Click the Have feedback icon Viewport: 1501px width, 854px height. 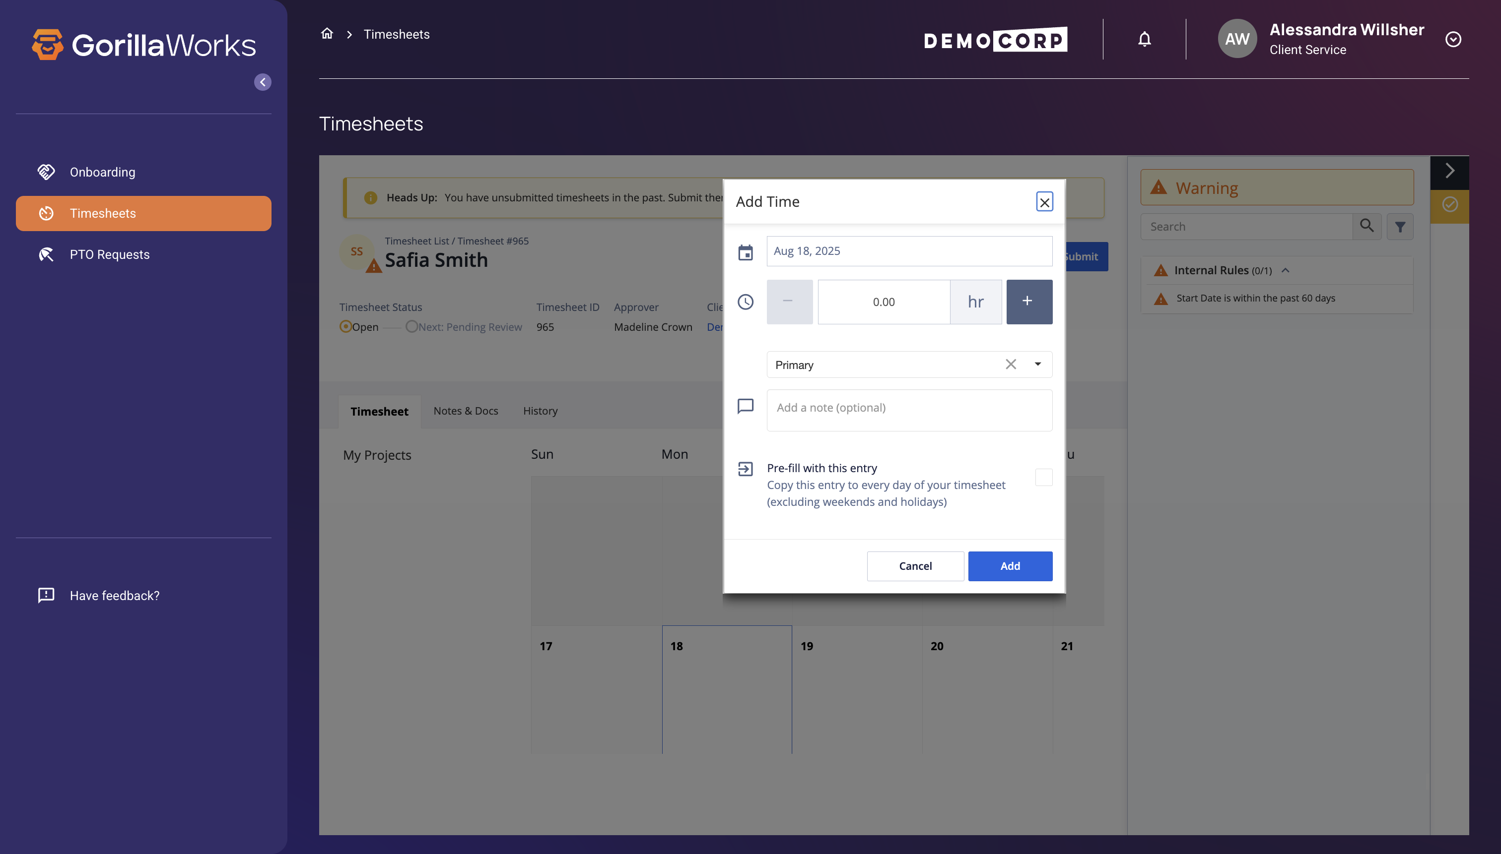click(x=46, y=595)
